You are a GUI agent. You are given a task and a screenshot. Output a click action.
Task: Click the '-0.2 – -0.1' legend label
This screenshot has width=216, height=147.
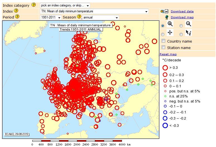(177, 112)
